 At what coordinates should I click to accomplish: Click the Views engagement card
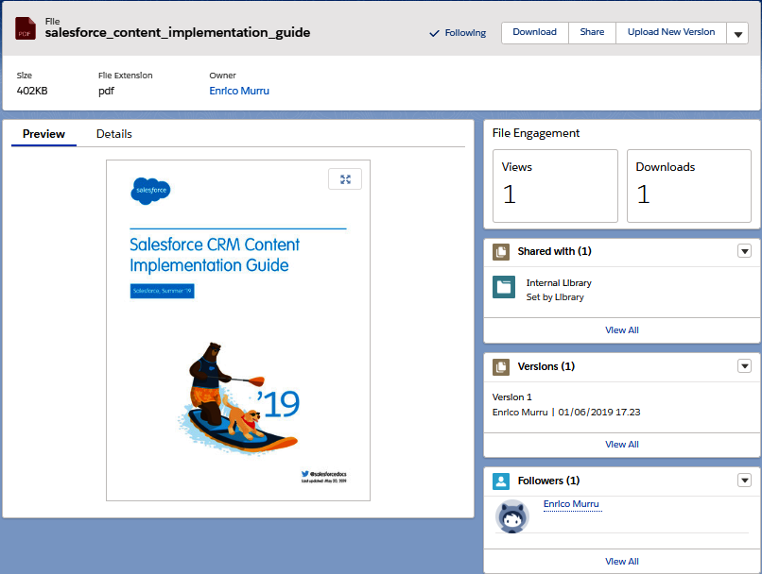[x=556, y=186]
